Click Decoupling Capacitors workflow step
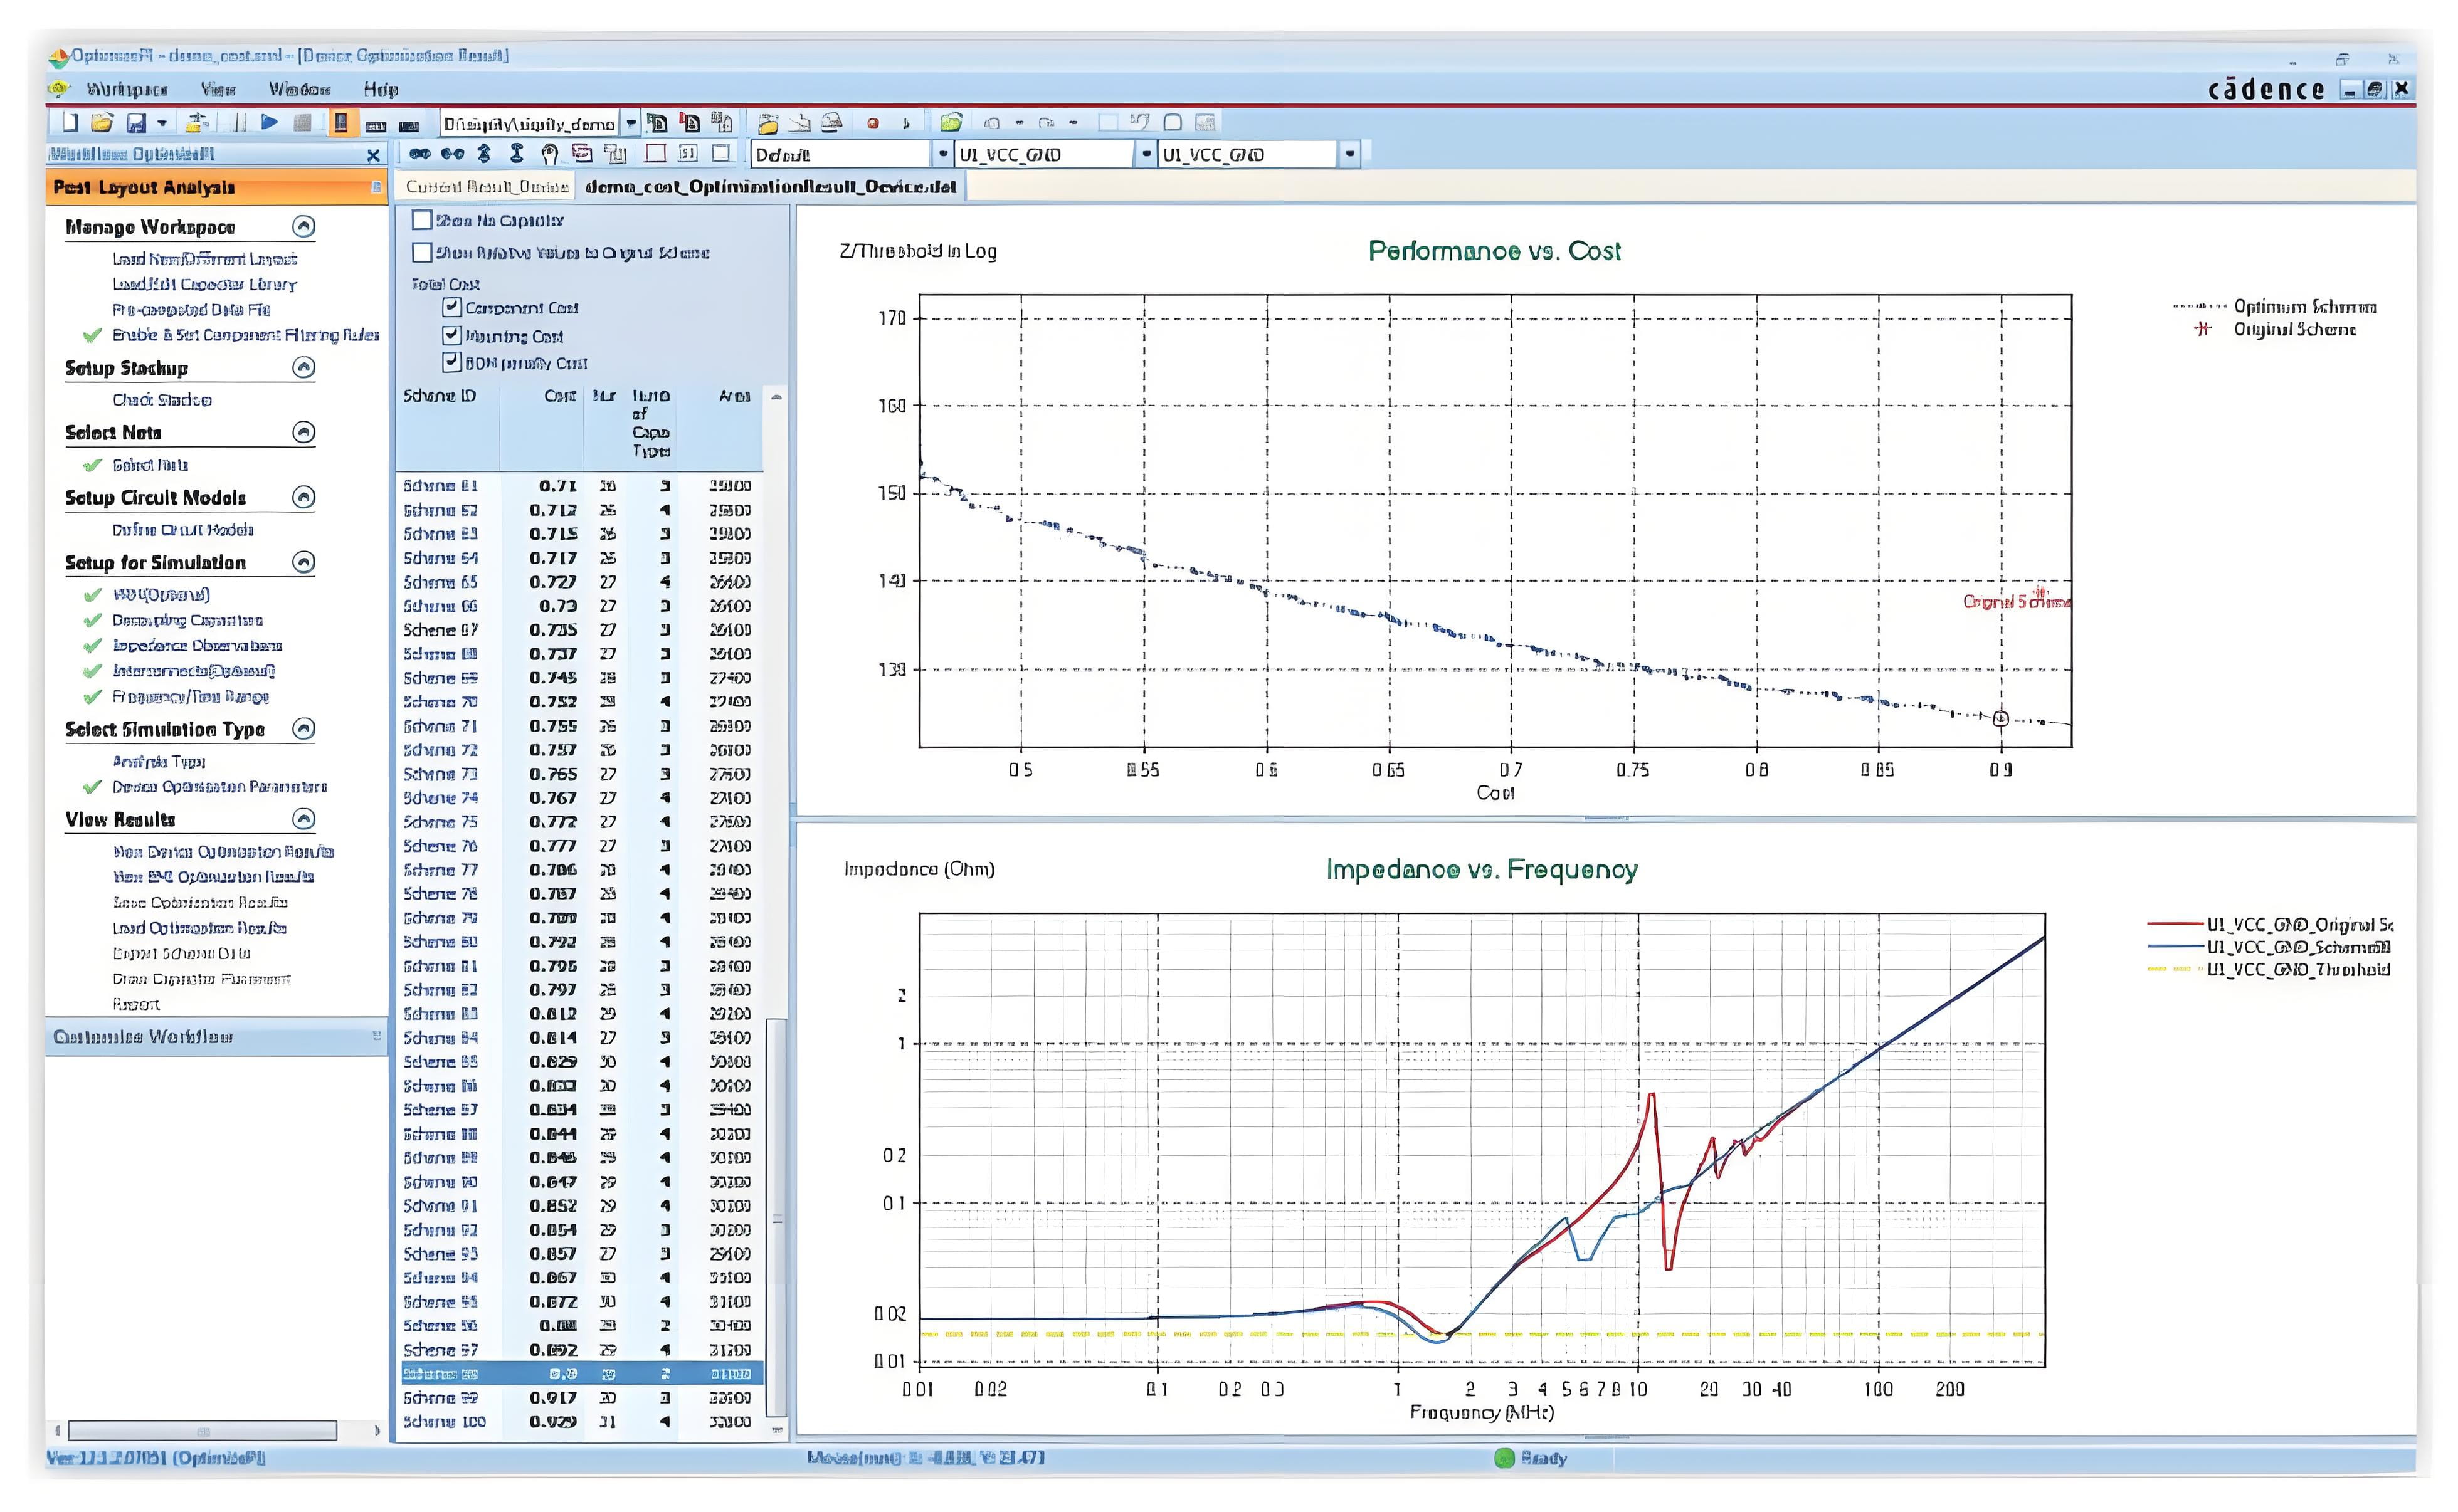Image resolution: width=2458 pixels, height=1512 pixels. pyautogui.click(x=188, y=620)
